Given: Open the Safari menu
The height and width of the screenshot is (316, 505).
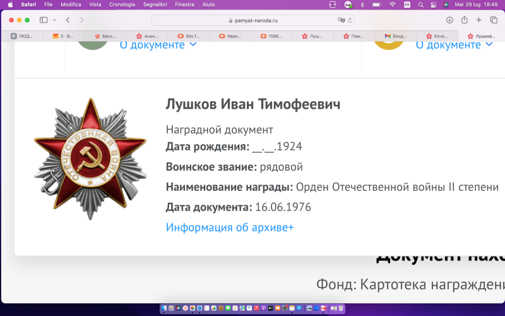Looking at the screenshot, I should point(28,4).
